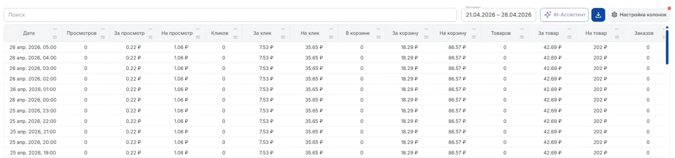Open three-dots menu of Товаров column
Viewport: 675px width, 158px height.
(x=521, y=29)
